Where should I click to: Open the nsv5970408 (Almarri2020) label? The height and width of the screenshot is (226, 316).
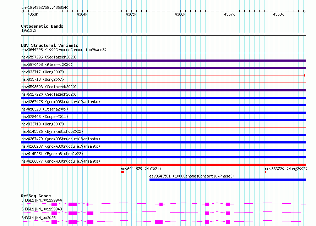coord(47,64)
